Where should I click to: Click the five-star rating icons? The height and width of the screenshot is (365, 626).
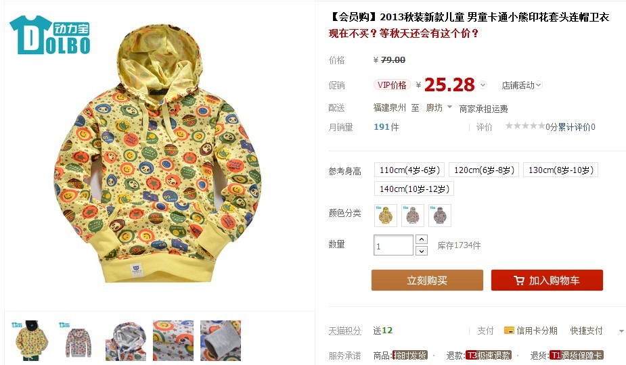[525, 126]
